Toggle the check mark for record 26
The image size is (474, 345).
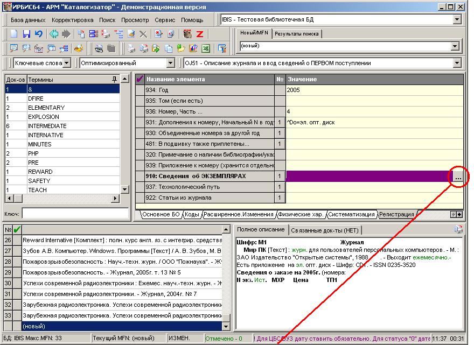click(x=17, y=241)
